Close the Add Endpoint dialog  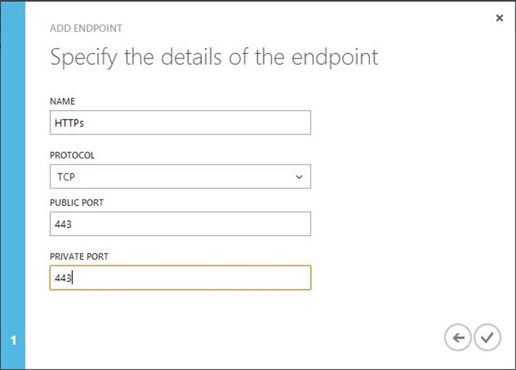pyautogui.click(x=500, y=18)
